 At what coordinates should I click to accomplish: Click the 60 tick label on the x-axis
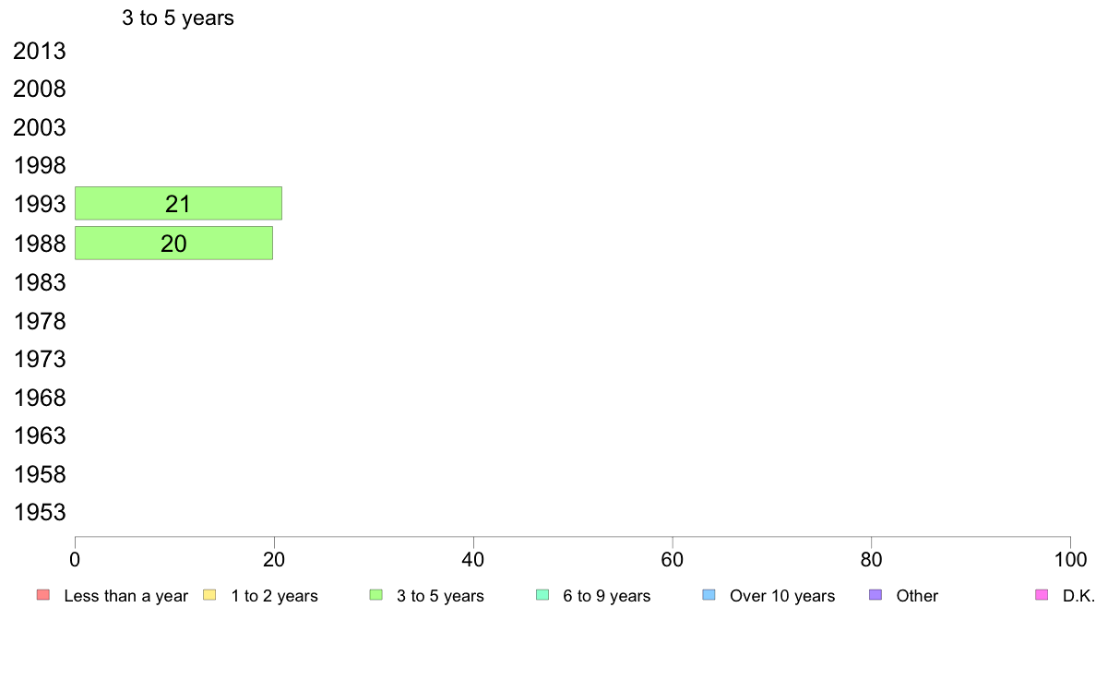point(673,559)
